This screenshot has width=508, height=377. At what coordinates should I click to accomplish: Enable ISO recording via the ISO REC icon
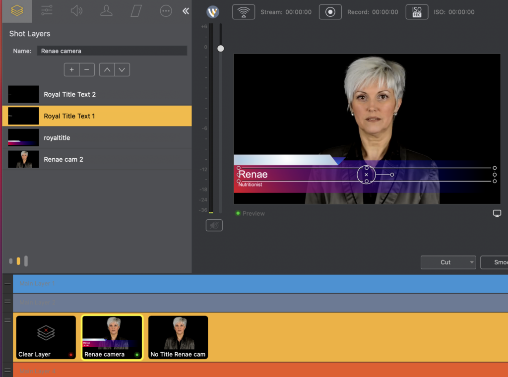pos(417,12)
